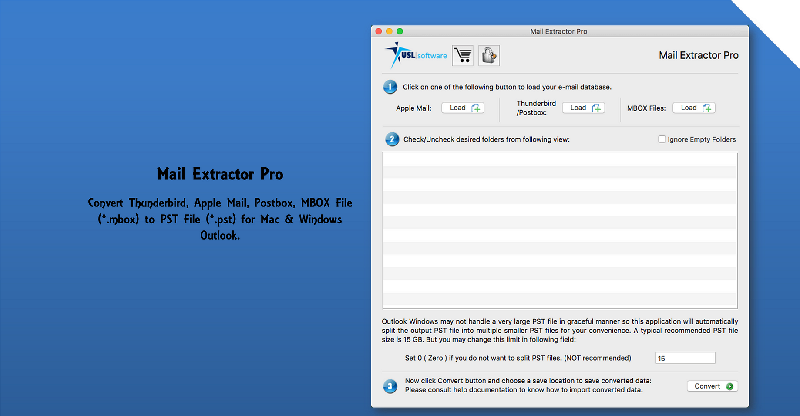Click the window title 'Mail Extractor Pro'
This screenshot has height=416, width=800.
(558, 31)
